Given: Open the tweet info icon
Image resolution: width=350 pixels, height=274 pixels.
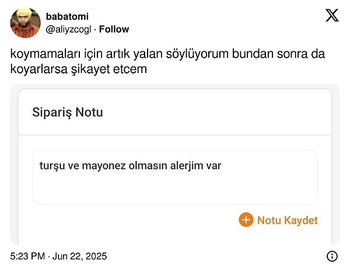Looking at the screenshot, I should point(332,256).
